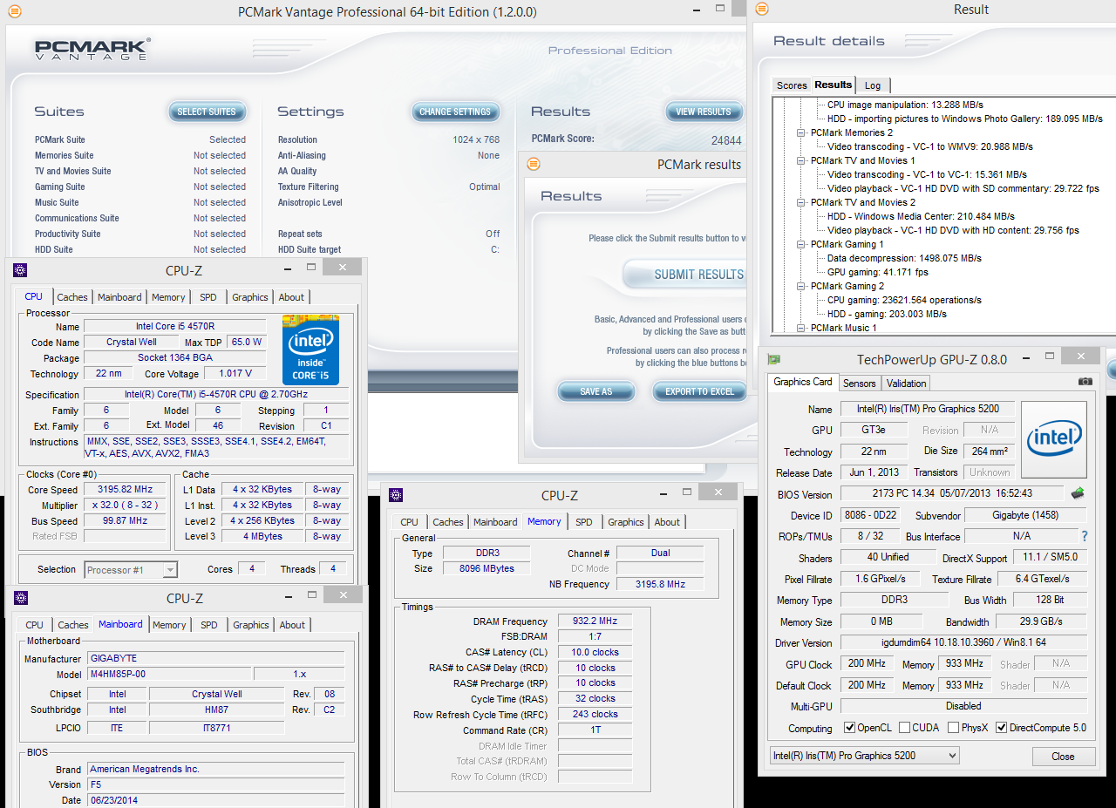1116x808 pixels.
Task: Click the GPU-Z screenshot camera icon
Action: click(1085, 382)
